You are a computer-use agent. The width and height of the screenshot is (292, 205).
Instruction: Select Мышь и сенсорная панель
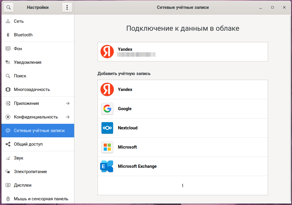tap(41, 199)
